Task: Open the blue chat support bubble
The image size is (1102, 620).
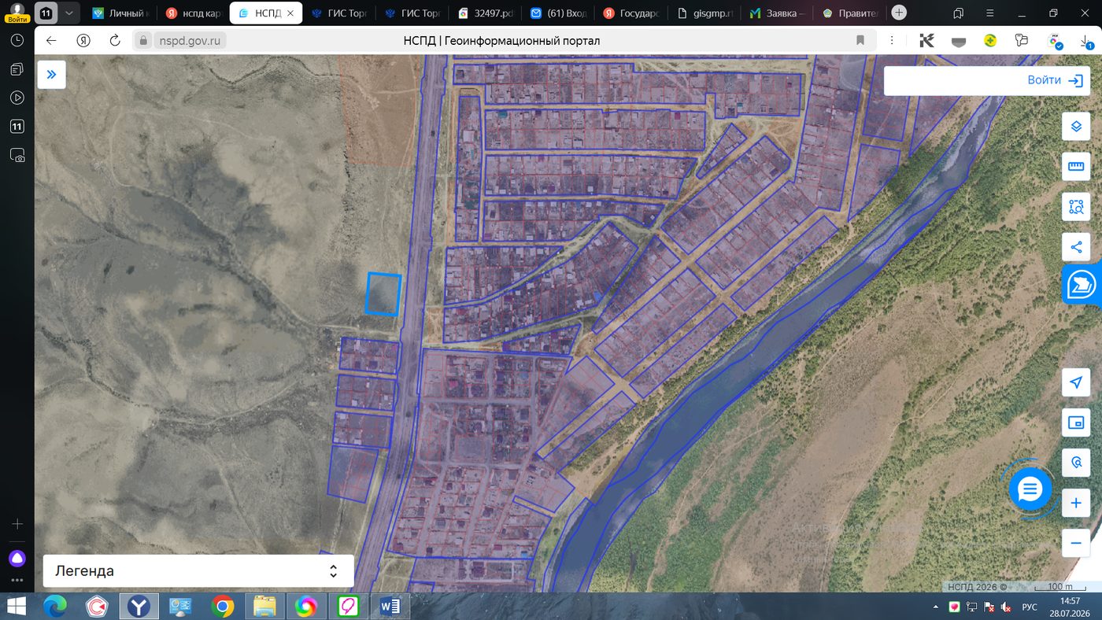Action: (x=1030, y=489)
